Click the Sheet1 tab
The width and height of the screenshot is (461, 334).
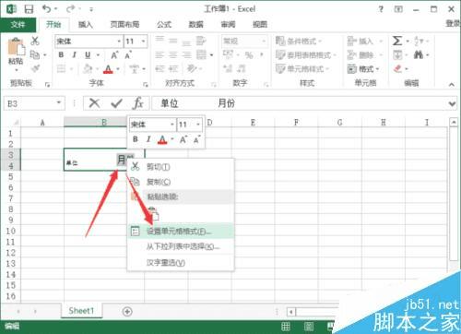pyautogui.click(x=81, y=311)
